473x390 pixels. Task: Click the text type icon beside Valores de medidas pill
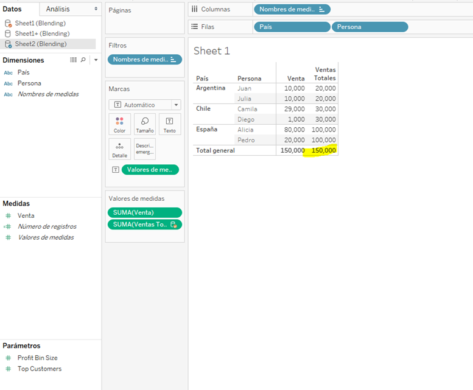pyautogui.click(x=115, y=170)
